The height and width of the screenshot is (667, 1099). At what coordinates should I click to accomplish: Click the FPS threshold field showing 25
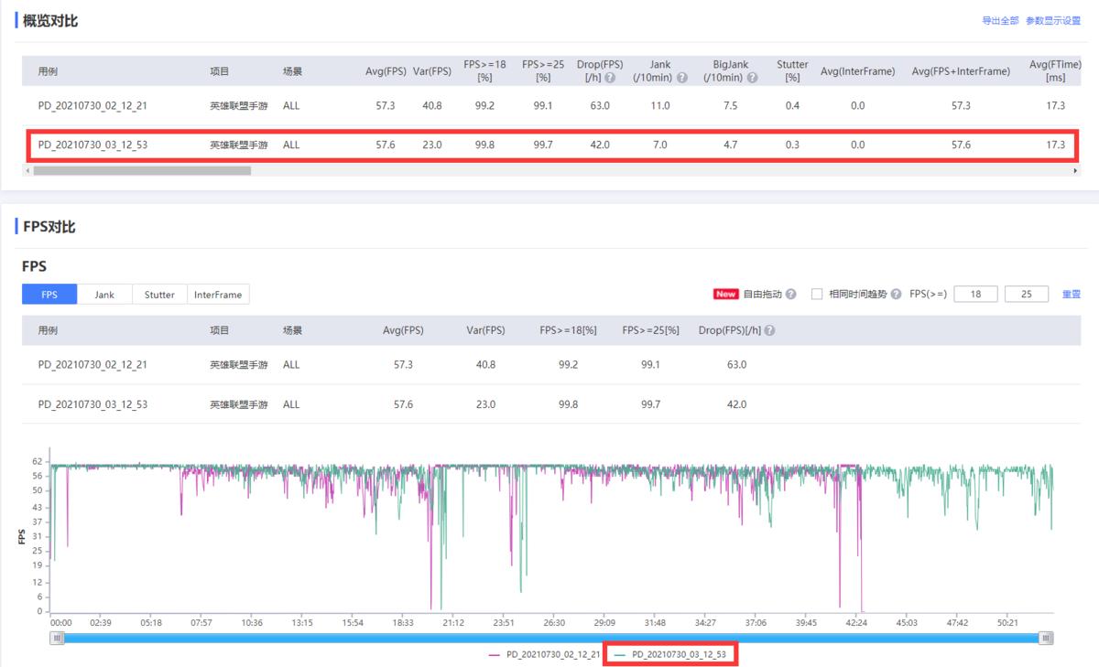pyautogui.click(x=1027, y=295)
